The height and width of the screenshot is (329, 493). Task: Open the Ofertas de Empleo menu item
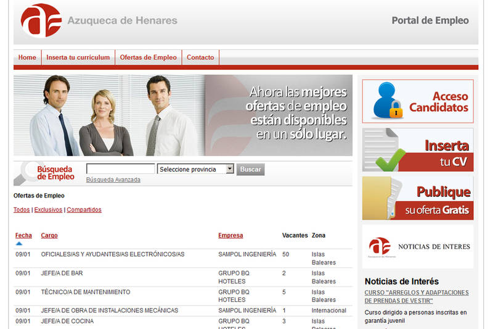click(x=148, y=57)
